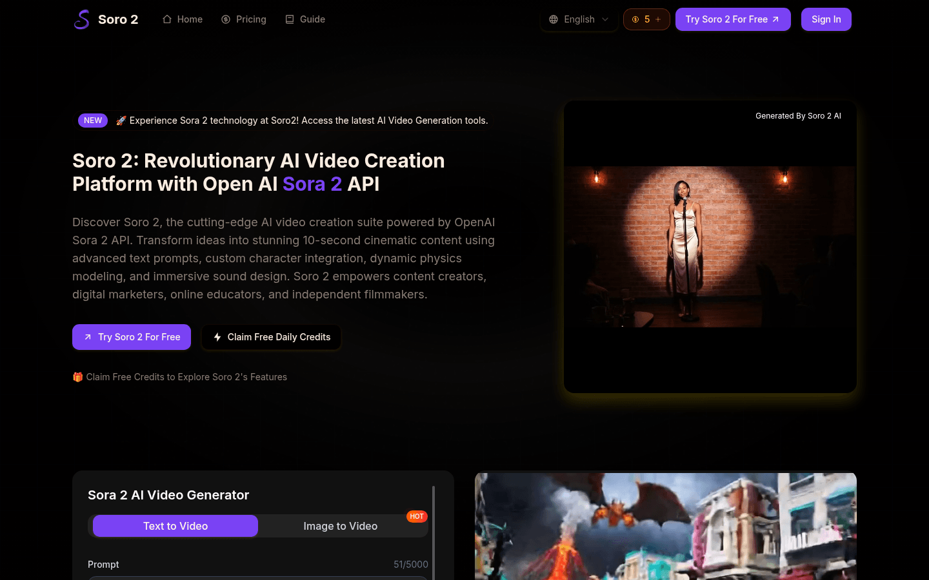Switch to the Image to Video tab
This screenshot has height=580, width=929.
click(341, 526)
